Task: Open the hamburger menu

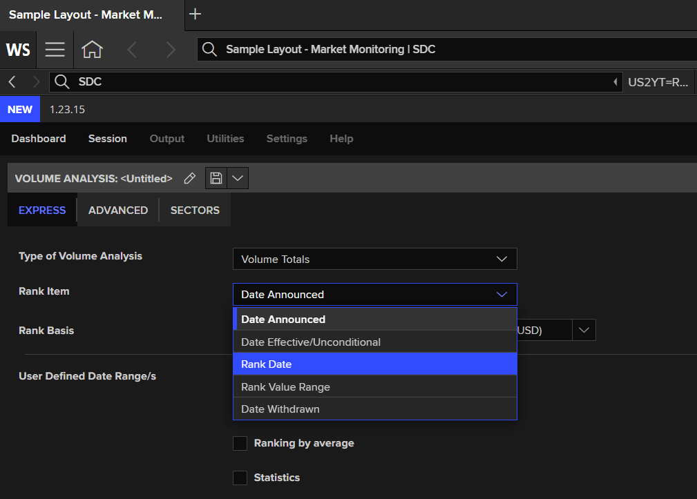Action: point(55,49)
